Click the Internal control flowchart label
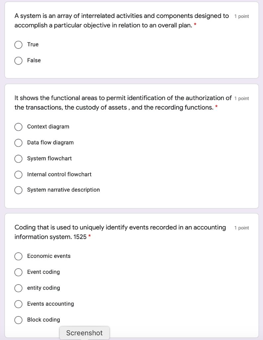 tap(59, 174)
